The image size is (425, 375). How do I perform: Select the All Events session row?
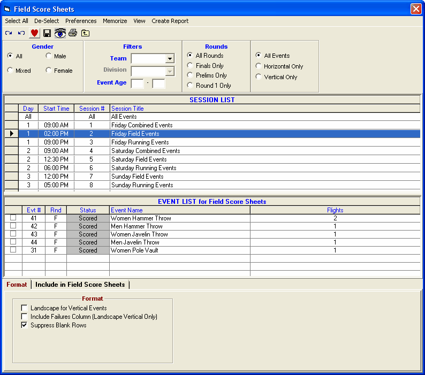pyautogui.click(x=219, y=117)
